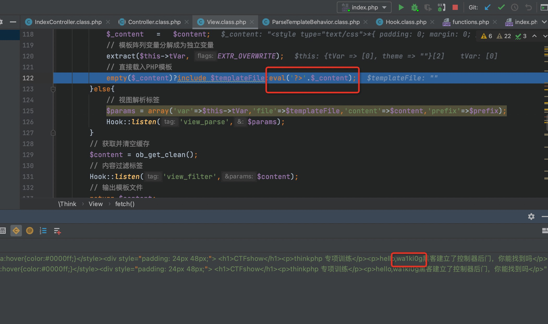This screenshot has height=324, width=548.
Task: Click the fetch() breadcrumb
Action: point(125,204)
